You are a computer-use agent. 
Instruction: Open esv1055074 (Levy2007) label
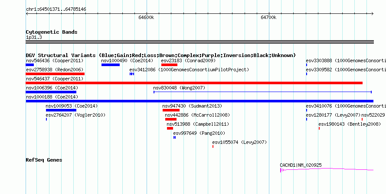[x=239, y=142]
